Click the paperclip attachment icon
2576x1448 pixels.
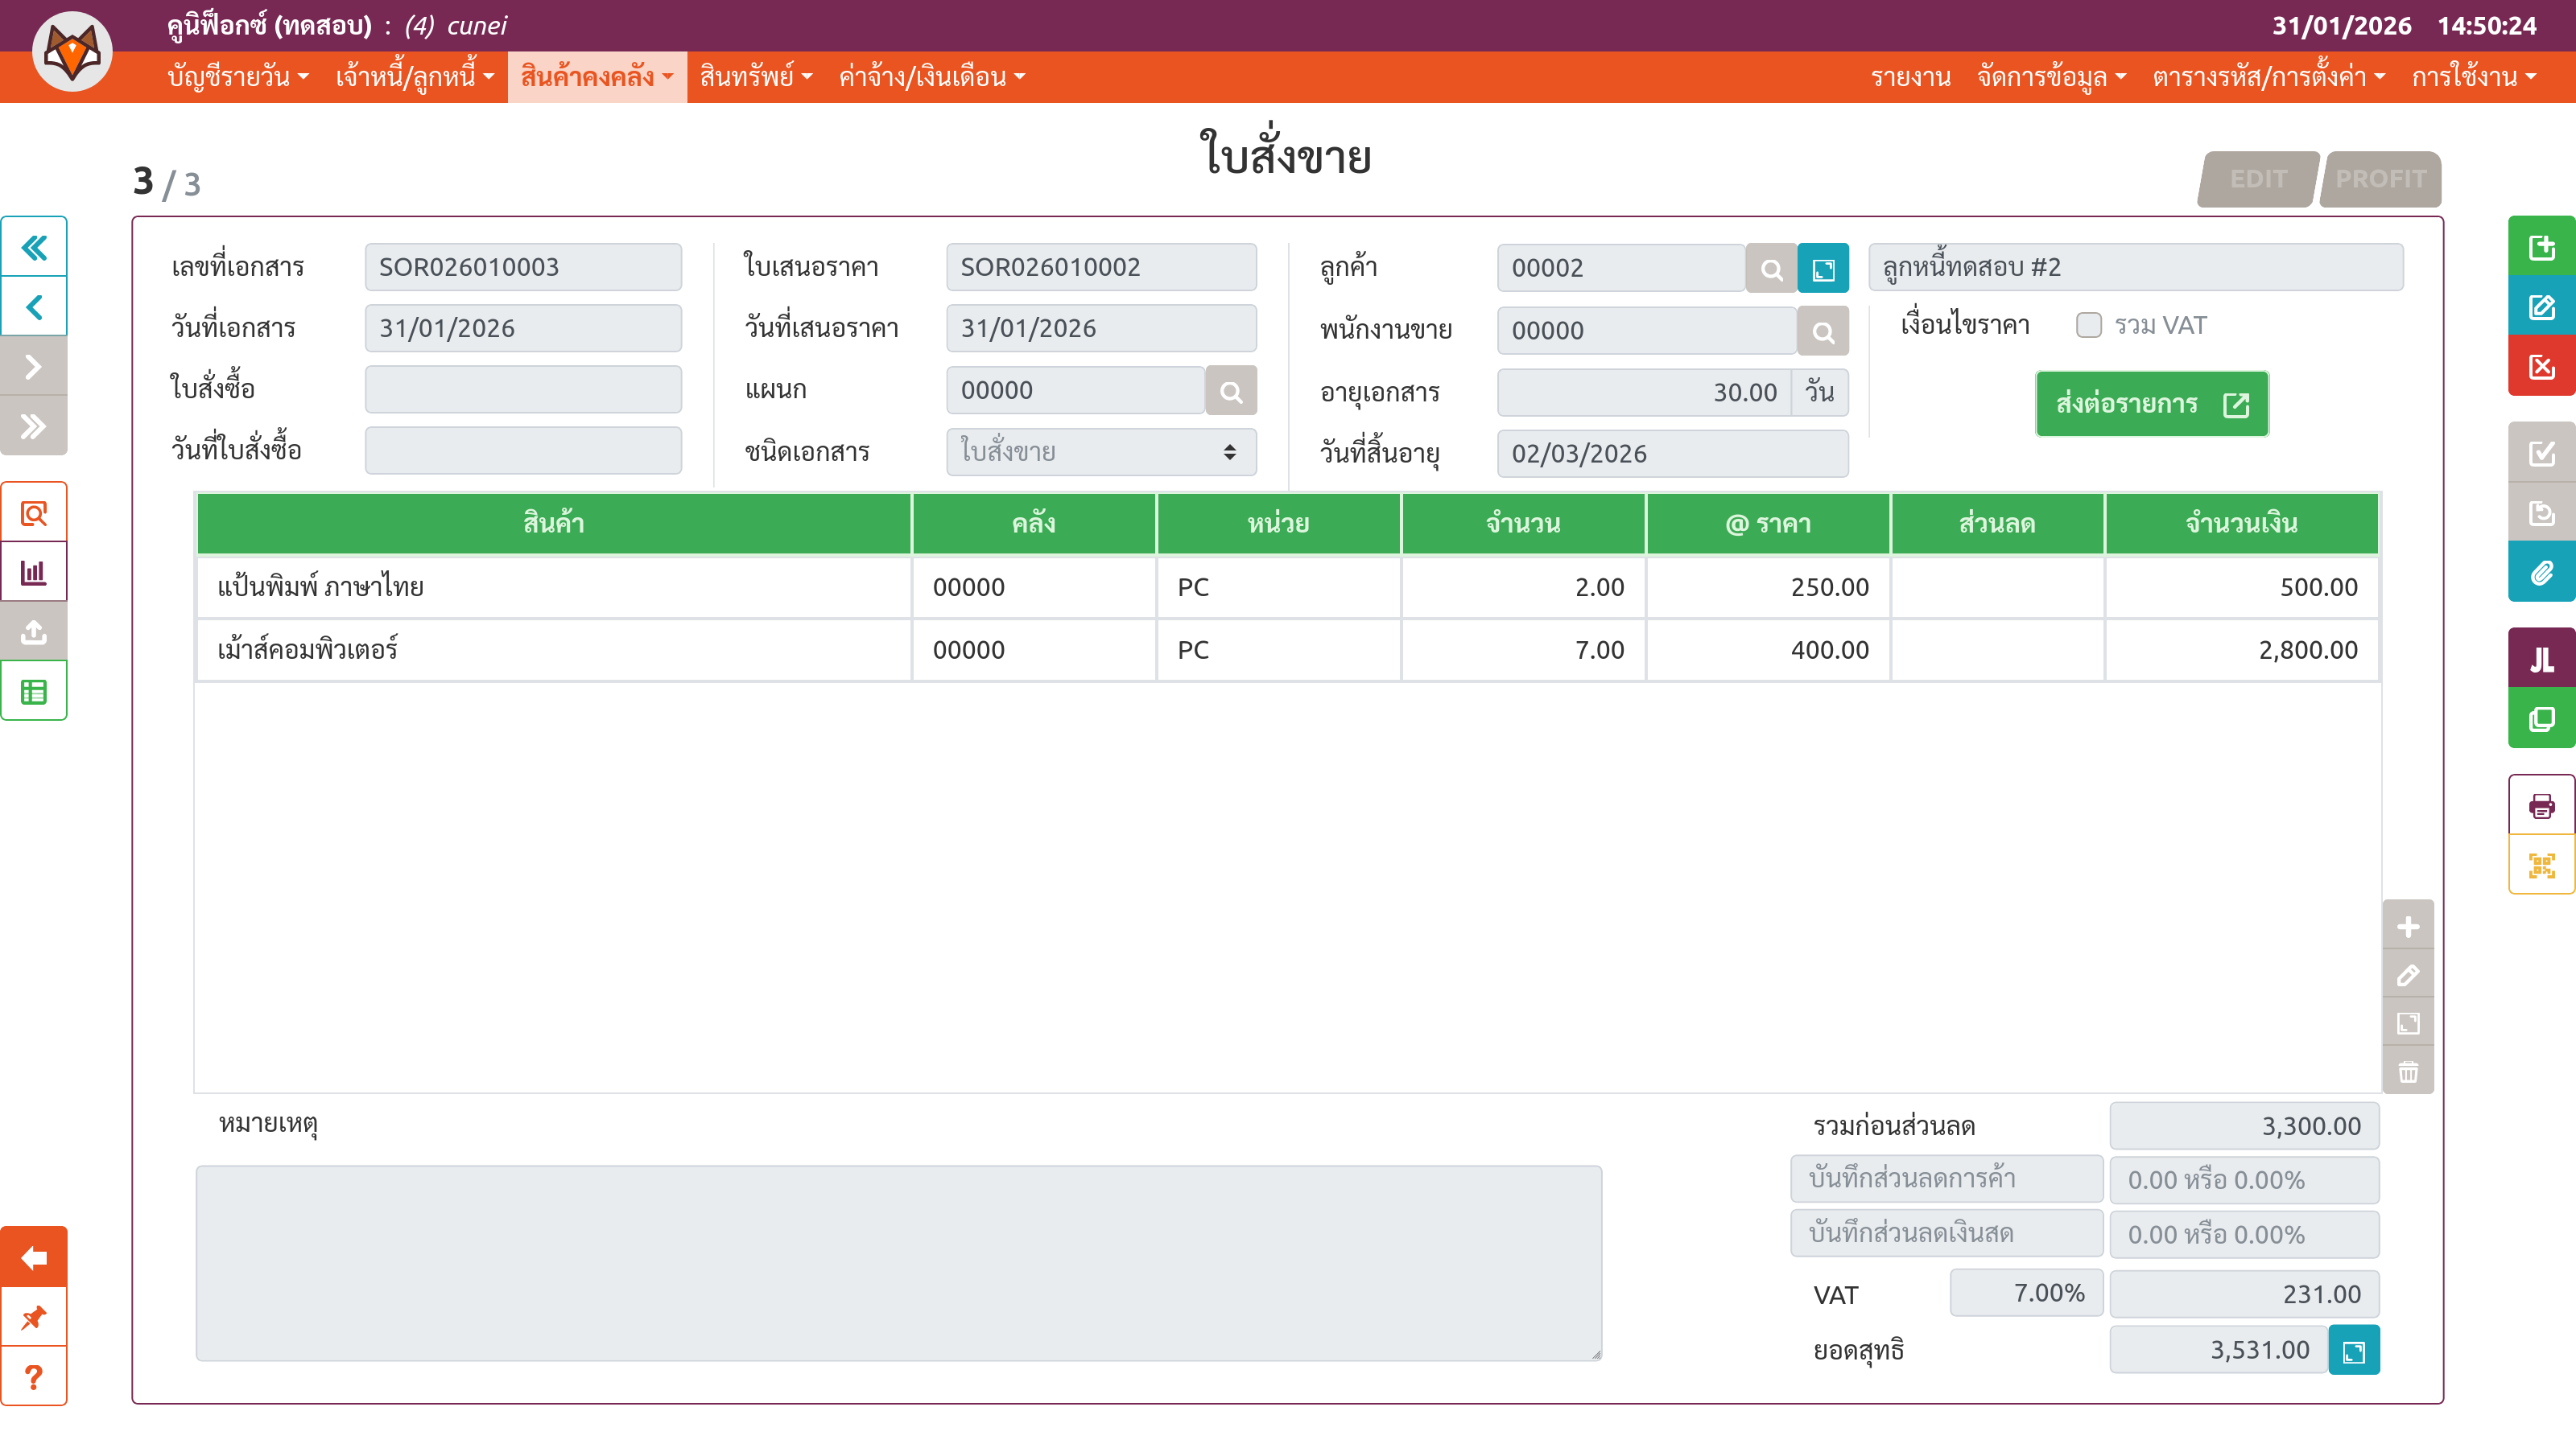tap(2540, 574)
